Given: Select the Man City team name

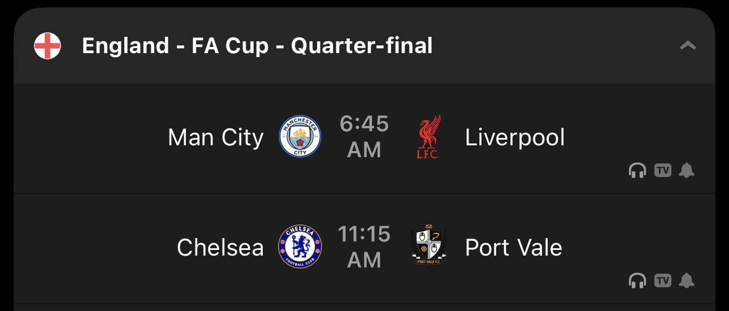Looking at the screenshot, I should pos(216,137).
